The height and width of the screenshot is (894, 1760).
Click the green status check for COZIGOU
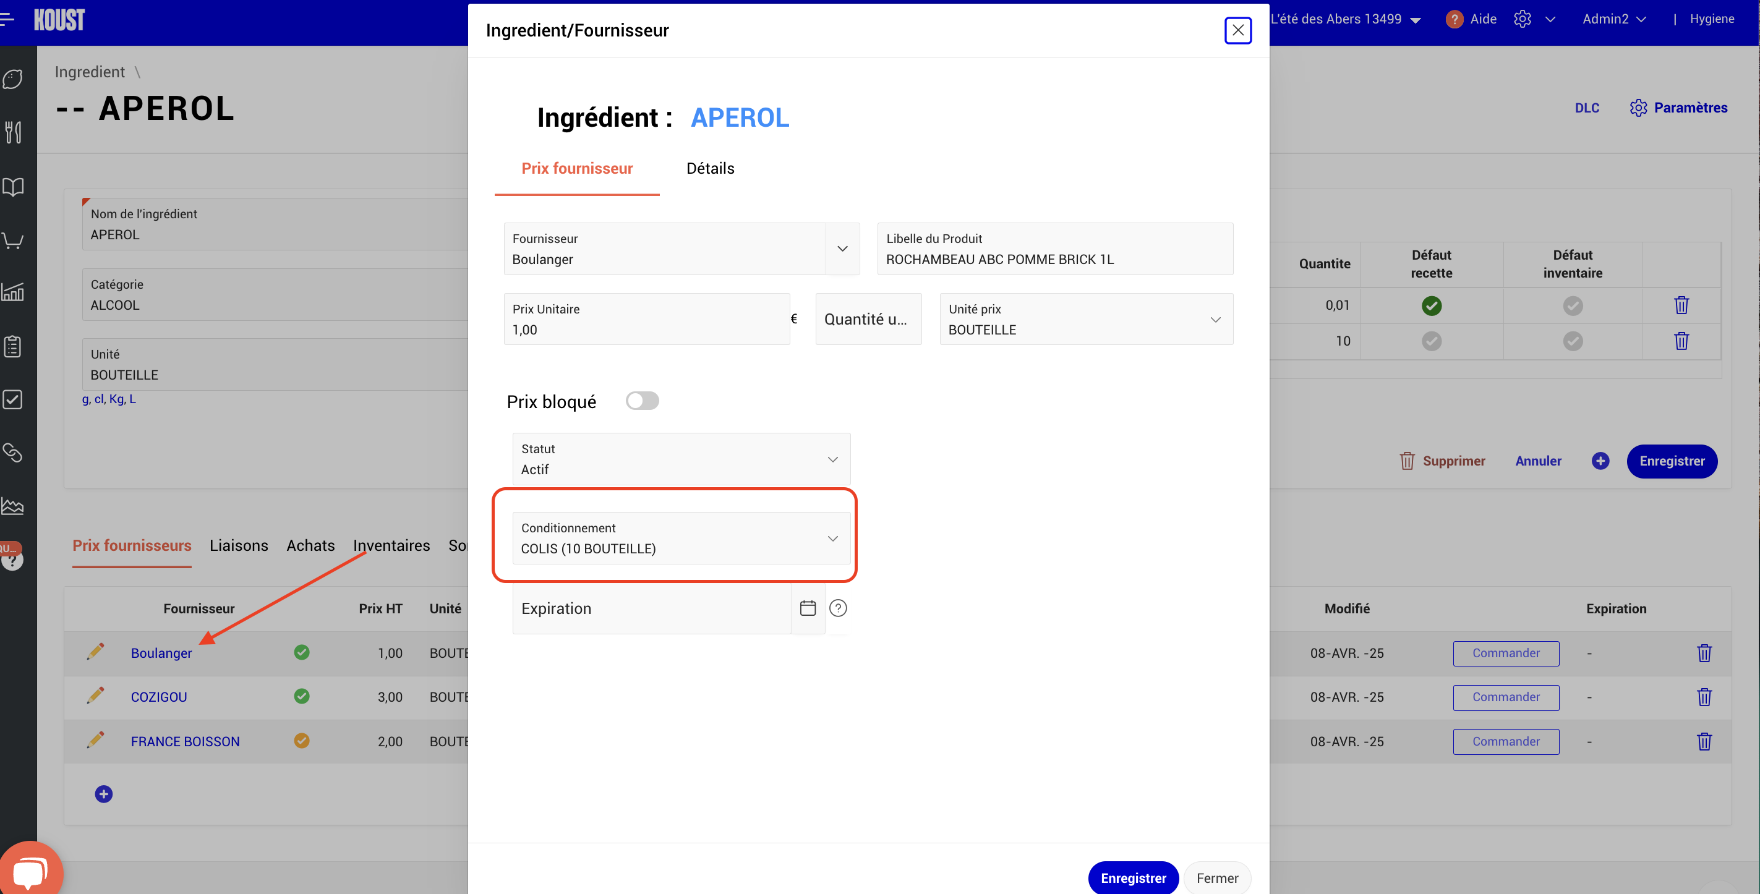pyautogui.click(x=301, y=696)
